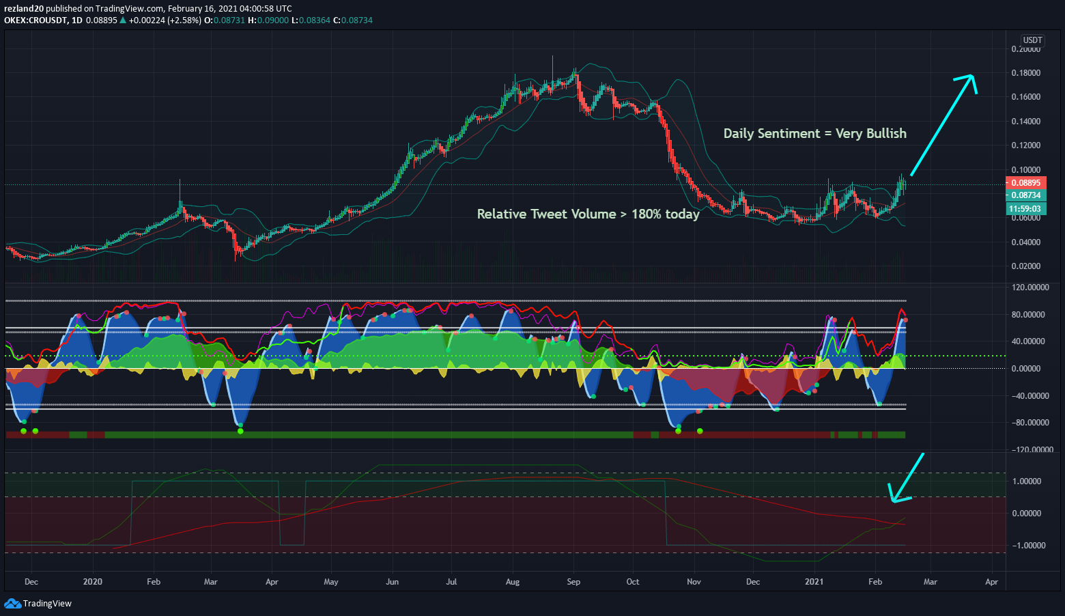Click the close value C:0.08734
The width and height of the screenshot is (1065, 616).
[353, 20]
